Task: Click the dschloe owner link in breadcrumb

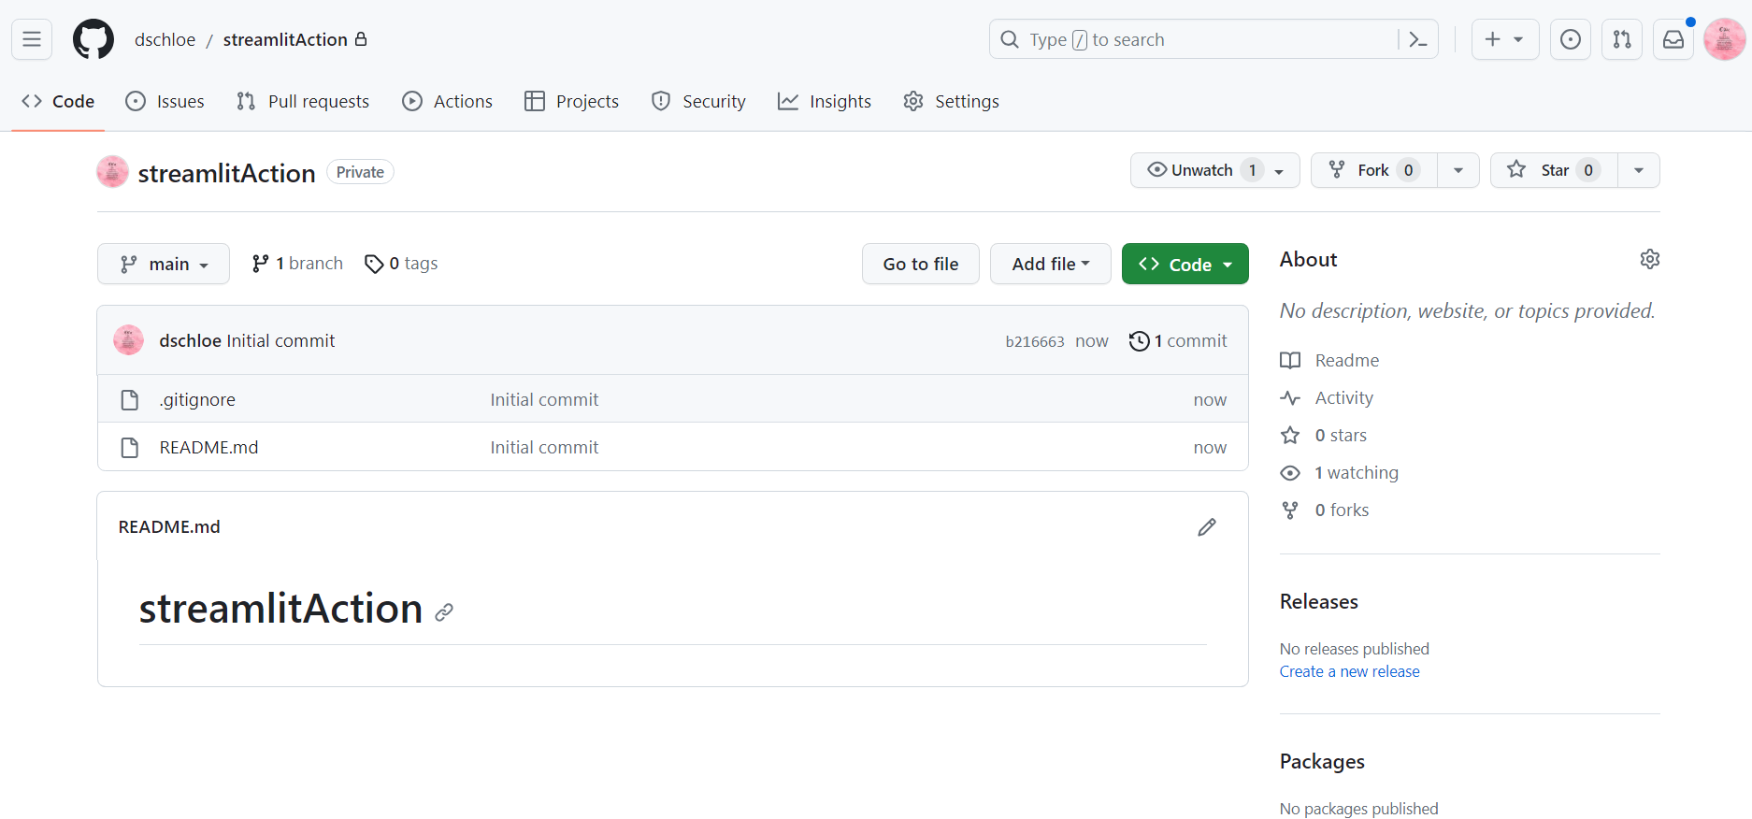Action: 165,39
